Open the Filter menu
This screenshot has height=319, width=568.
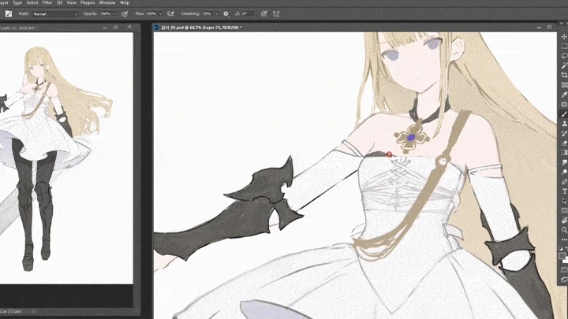[47, 2]
